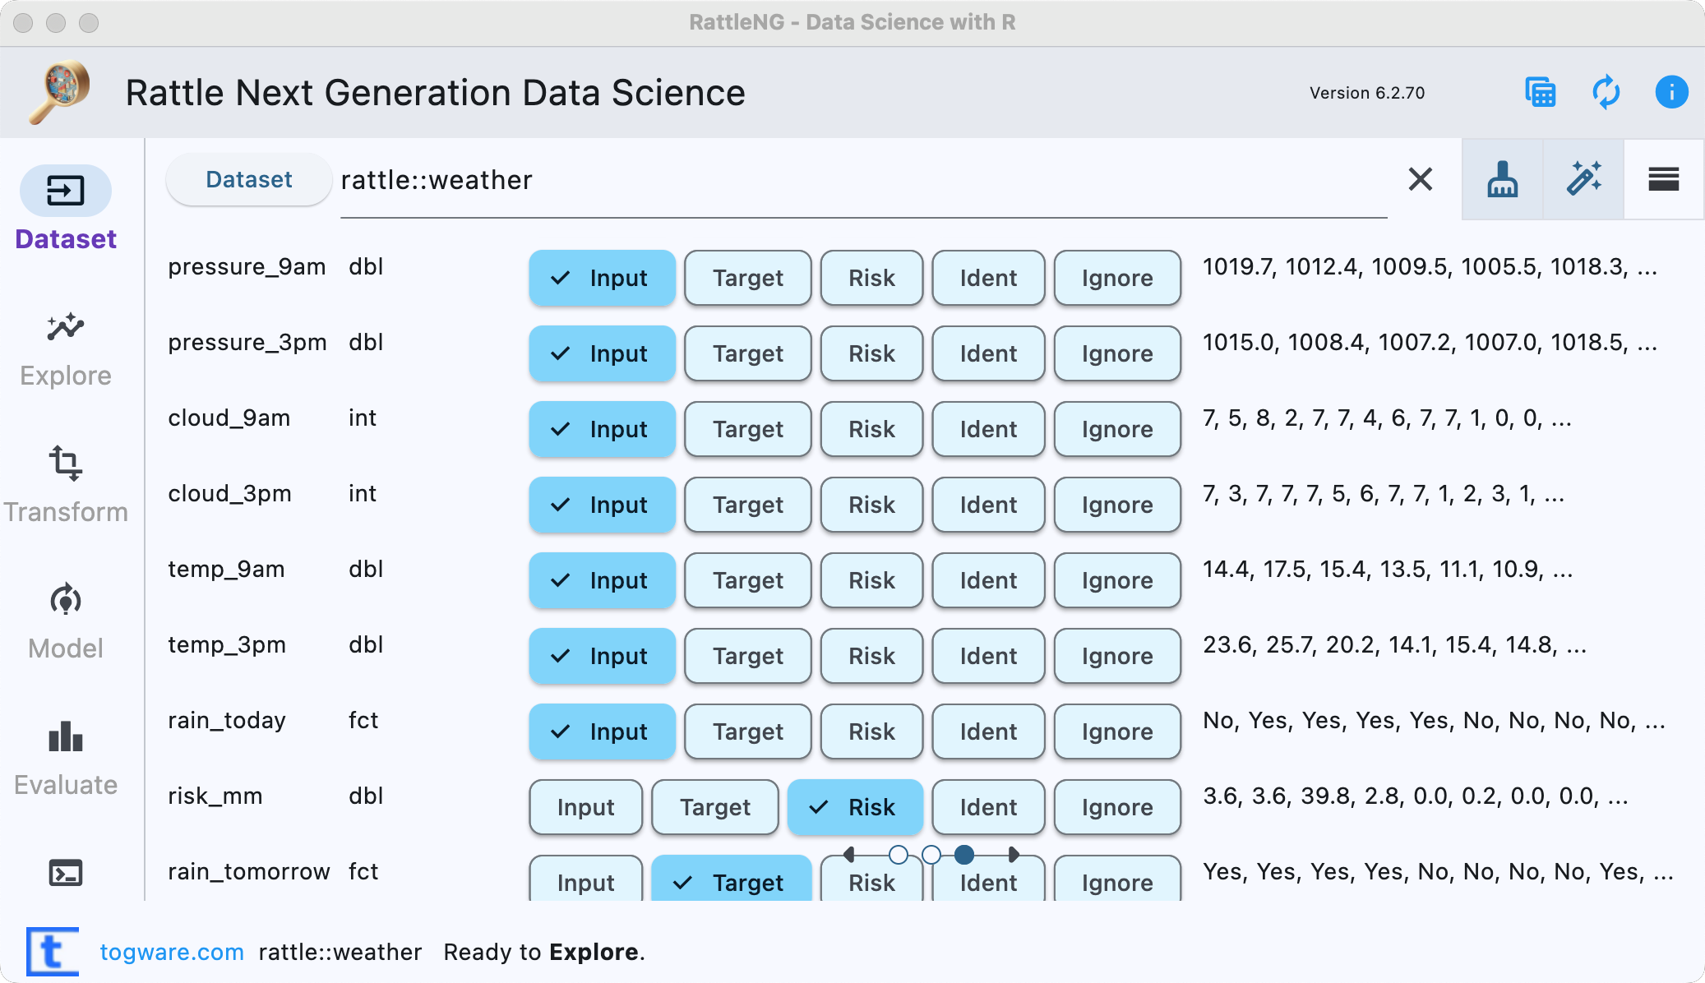Image resolution: width=1705 pixels, height=983 pixels.
Task: Open the togware.com link
Action: click(172, 951)
